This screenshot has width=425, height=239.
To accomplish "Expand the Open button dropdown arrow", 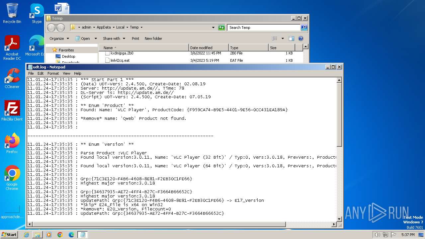I will [x=96, y=39].
